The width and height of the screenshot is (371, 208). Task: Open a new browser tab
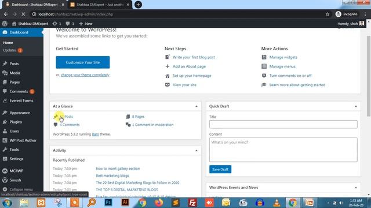[x=138, y=5]
